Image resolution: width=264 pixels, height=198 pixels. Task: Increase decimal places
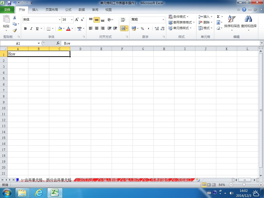[x=156, y=29]
